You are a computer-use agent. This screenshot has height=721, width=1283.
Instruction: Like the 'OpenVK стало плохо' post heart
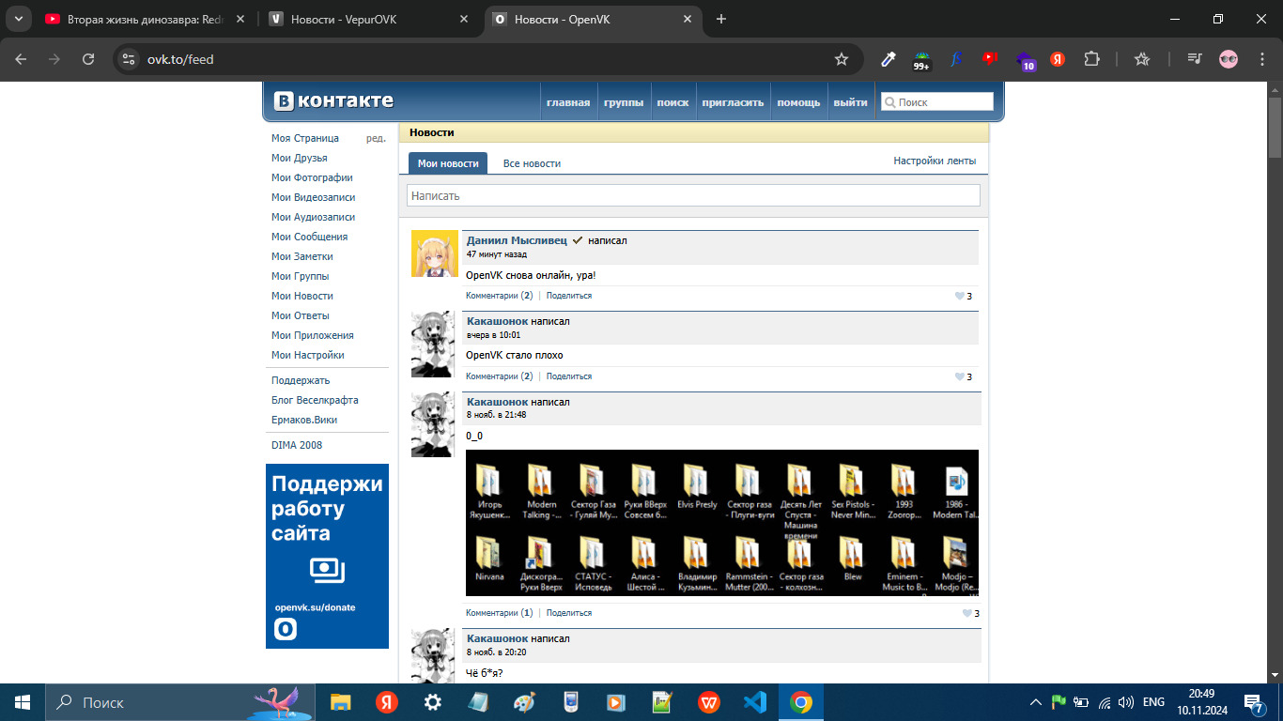click(959, 376)
